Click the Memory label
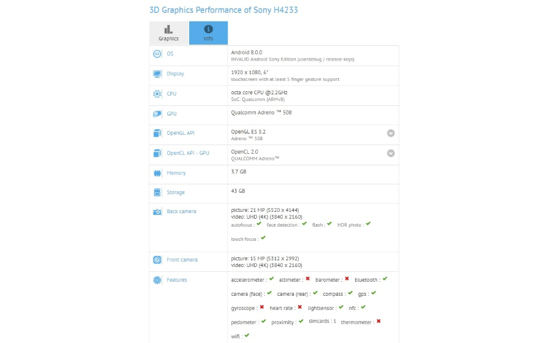The width and height of the screenshot is (551, 343). (176, 173)
